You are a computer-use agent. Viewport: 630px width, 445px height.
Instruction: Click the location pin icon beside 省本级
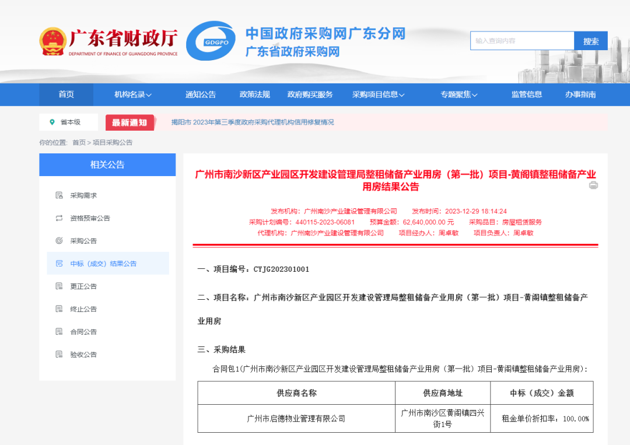[x=52, y=122]
